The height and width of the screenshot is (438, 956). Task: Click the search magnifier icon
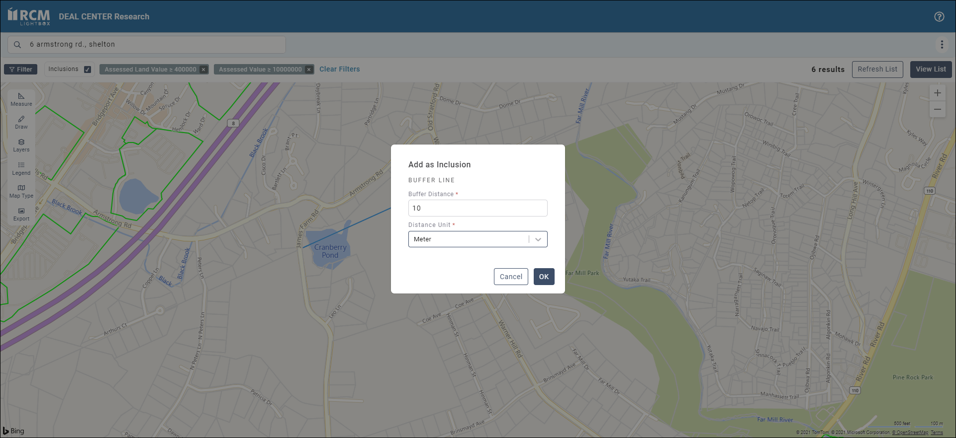click(17, 44)
